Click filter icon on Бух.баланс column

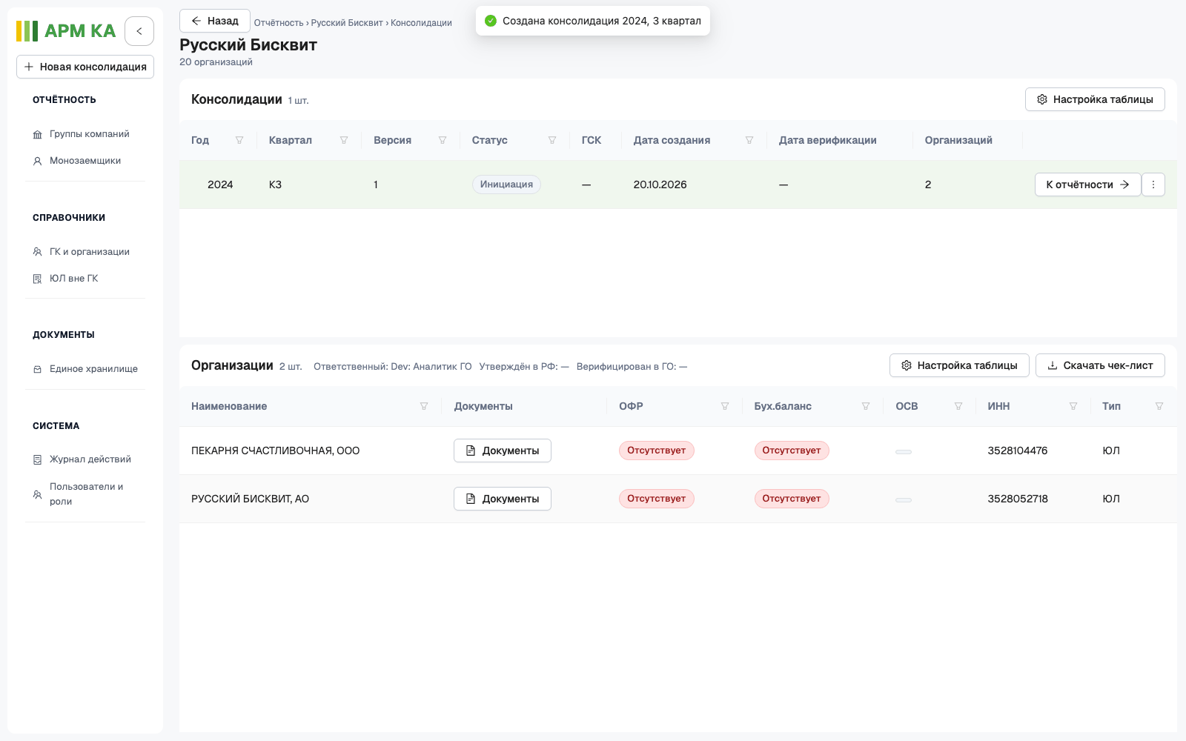click(x=866, y=406)
